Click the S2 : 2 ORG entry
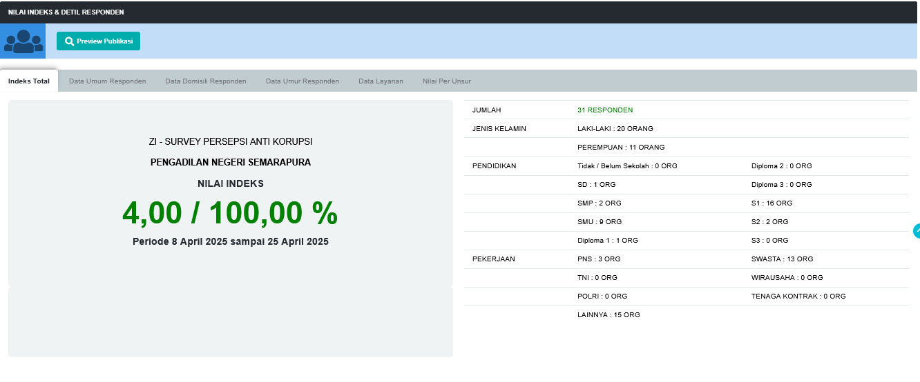 click(x=770, y=222)
